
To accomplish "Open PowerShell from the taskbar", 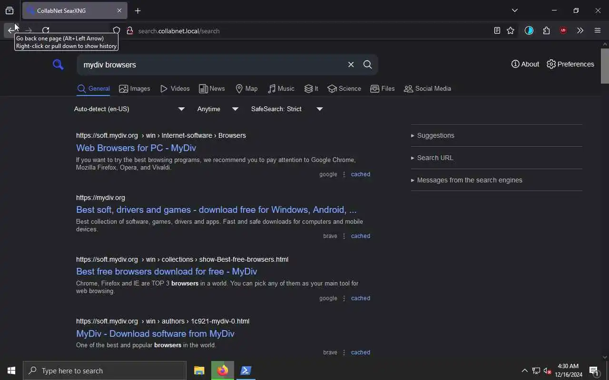I will point(246,370).
